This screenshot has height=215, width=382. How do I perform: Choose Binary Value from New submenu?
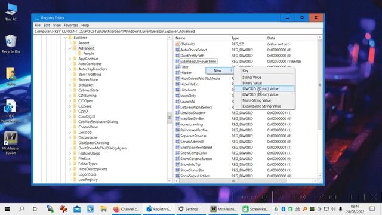point(264,83)
